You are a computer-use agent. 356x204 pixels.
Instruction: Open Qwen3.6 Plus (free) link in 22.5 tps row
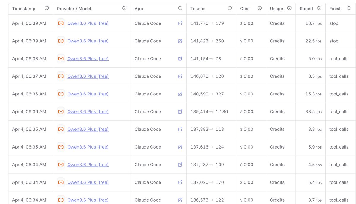click(x=88, y=41)
